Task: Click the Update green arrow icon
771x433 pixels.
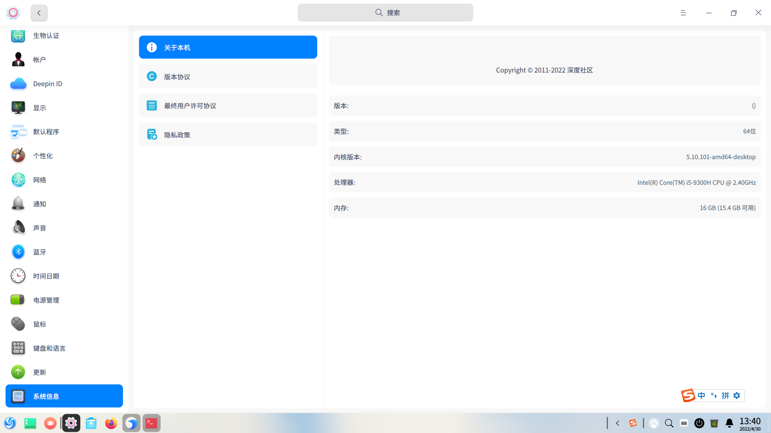Action: click(18, 372)
